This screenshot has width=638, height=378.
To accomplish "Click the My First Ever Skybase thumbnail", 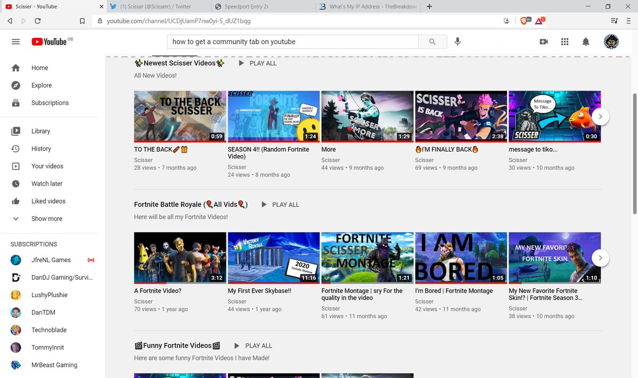I will [x=273, y=257].
